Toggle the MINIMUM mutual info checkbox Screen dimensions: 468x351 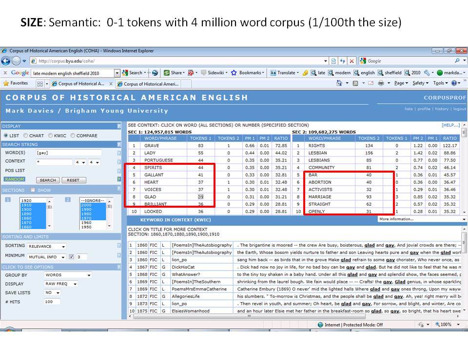point(71,257)
